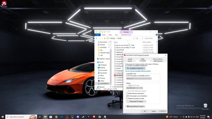Open File Explorer help icon
Image resolution: width=212 pixels, height=119 pixels.
tap(157, 35)
